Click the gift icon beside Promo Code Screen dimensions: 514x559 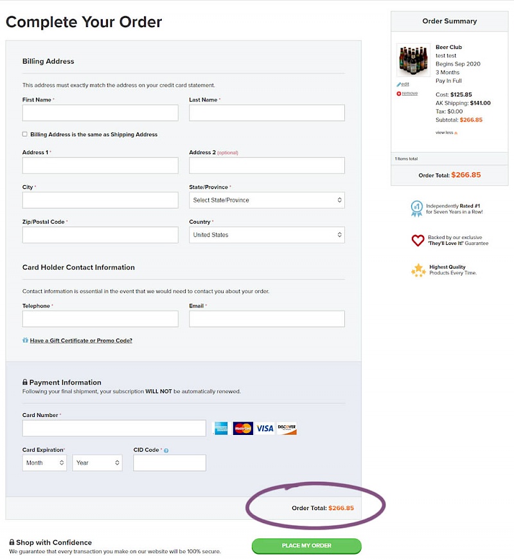(25, 341)
